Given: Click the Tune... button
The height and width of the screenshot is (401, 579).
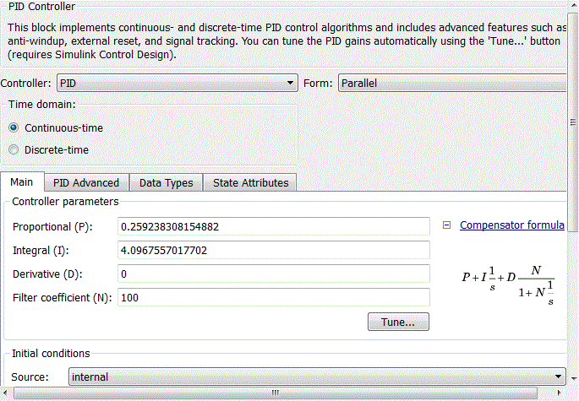Looking at the screenshot, I should pyautogui.click(x=398, y=322).
